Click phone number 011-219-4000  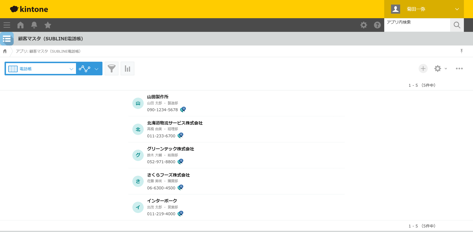coord(161,214)
